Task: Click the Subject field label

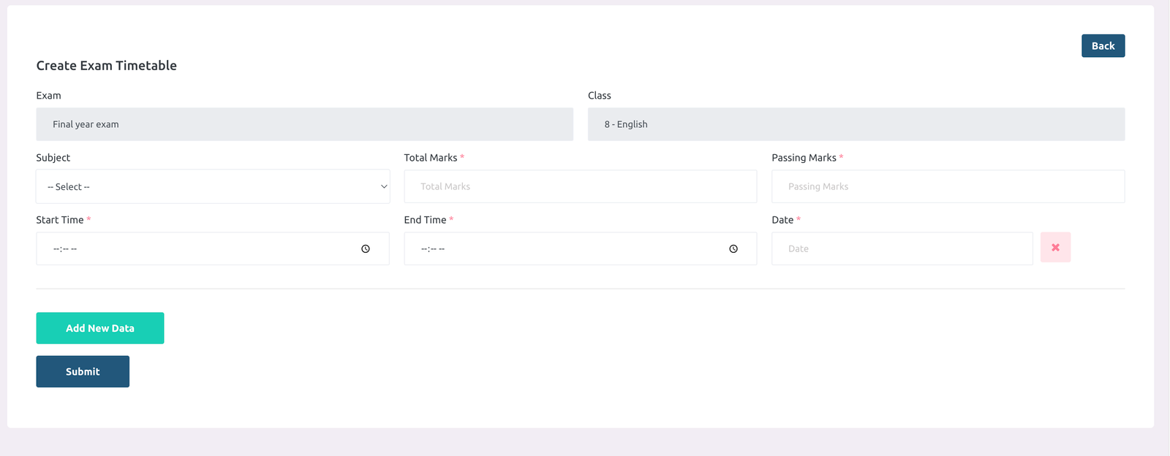Action: (x=53, y=158)
